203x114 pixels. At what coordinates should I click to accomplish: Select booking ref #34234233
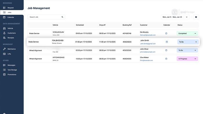127,42
